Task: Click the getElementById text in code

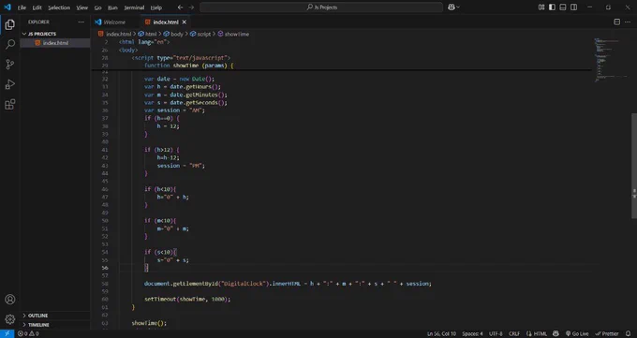Action: 195,284
